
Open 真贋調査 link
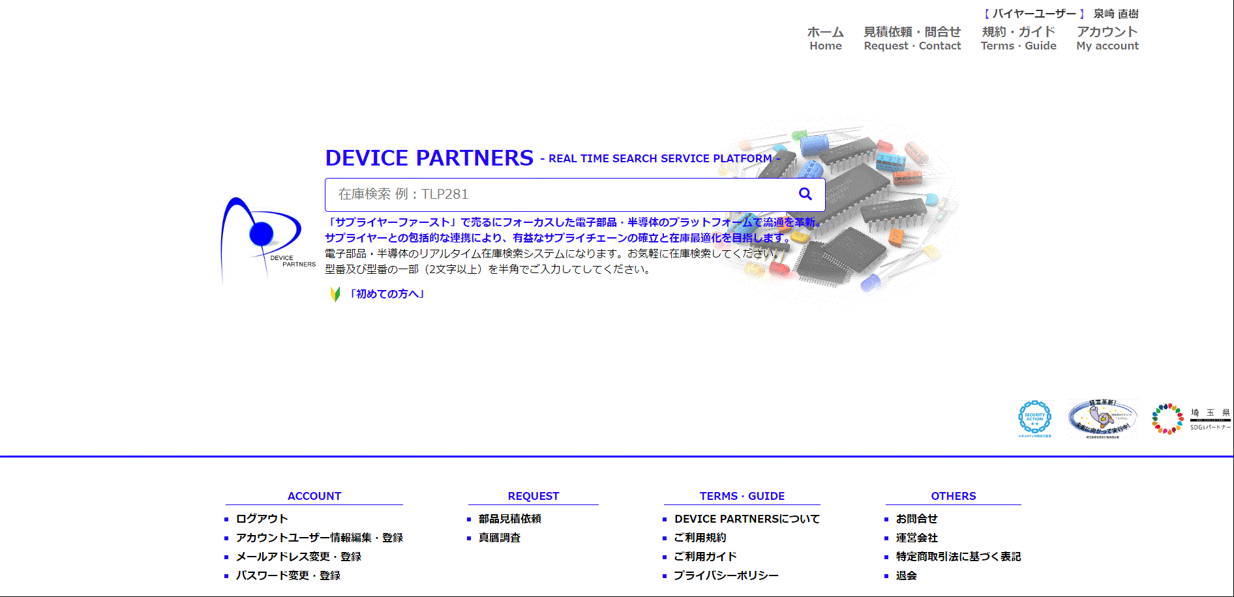500,538
